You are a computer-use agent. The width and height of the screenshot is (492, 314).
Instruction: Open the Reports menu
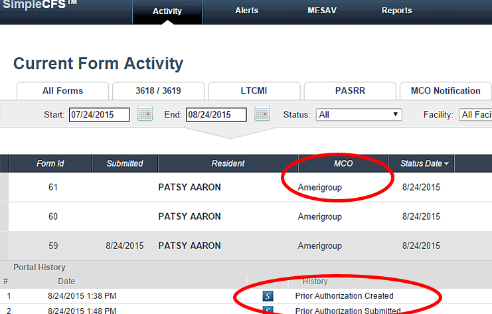click(x=396, y=11)
